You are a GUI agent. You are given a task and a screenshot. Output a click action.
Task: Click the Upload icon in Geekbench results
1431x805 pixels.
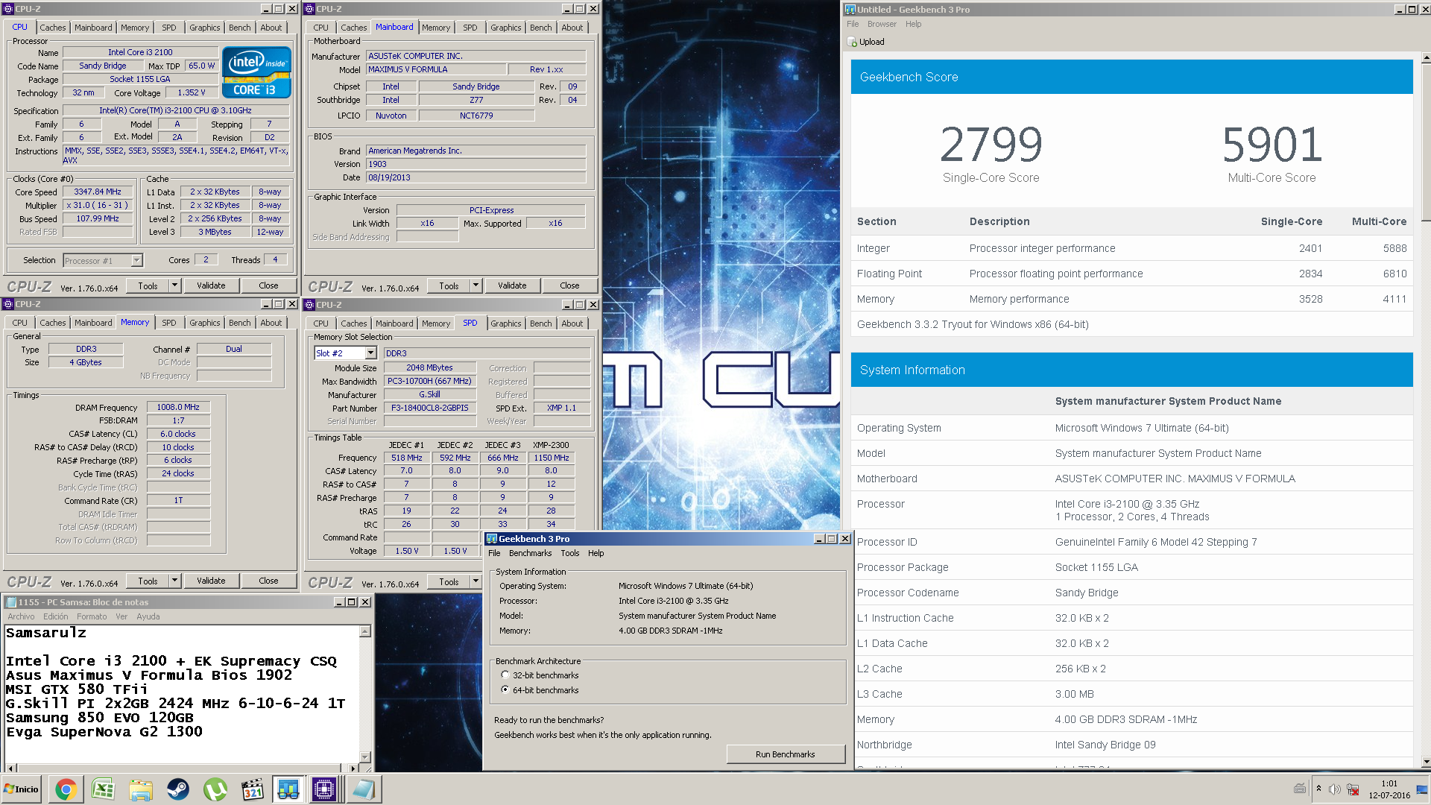coord(852,42)
